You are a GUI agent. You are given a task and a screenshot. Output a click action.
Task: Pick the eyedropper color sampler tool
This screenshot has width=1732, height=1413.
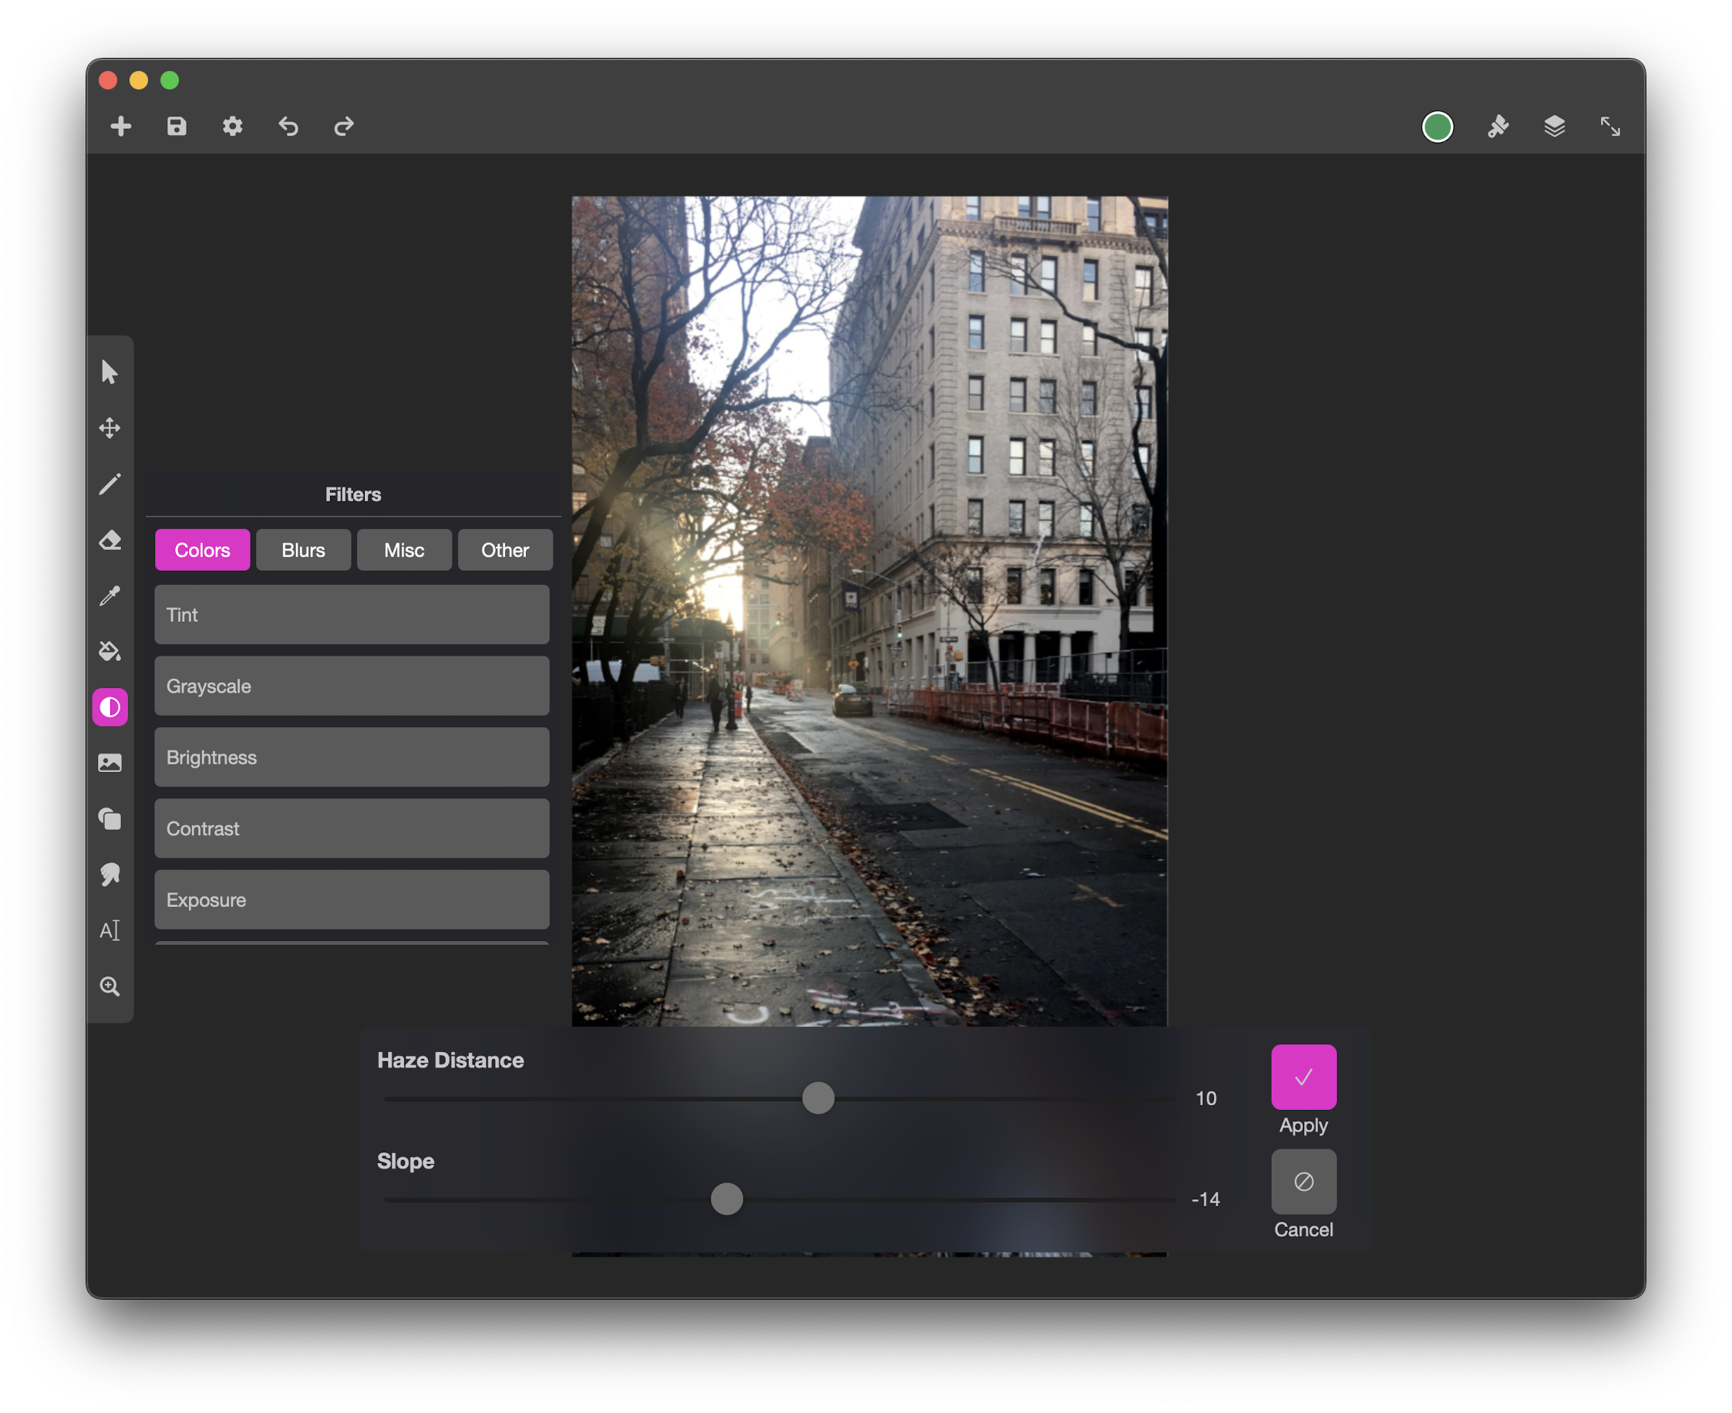tap(109, 595)
